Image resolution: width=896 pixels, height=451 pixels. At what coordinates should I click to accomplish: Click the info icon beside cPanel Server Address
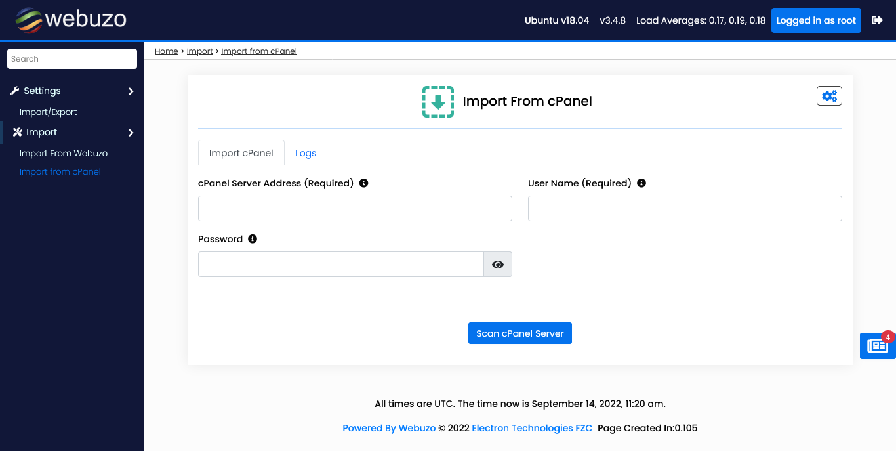coord(363,183)
